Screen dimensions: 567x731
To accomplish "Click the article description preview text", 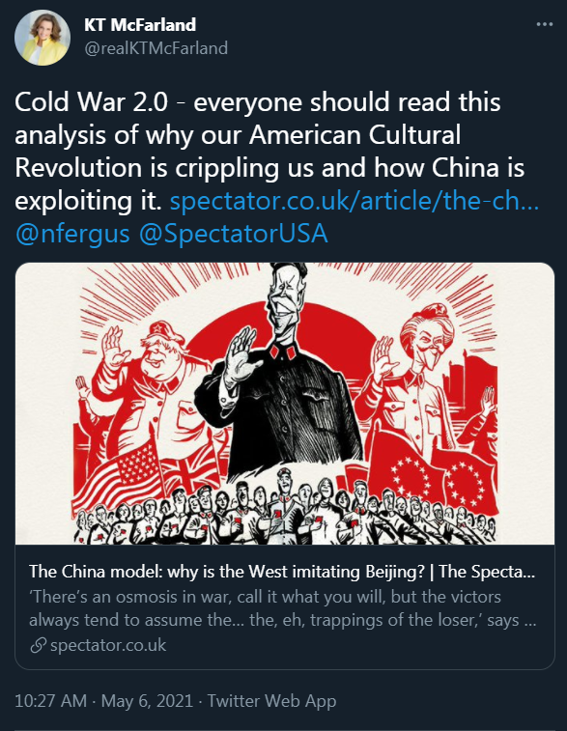I will point(283,608).
